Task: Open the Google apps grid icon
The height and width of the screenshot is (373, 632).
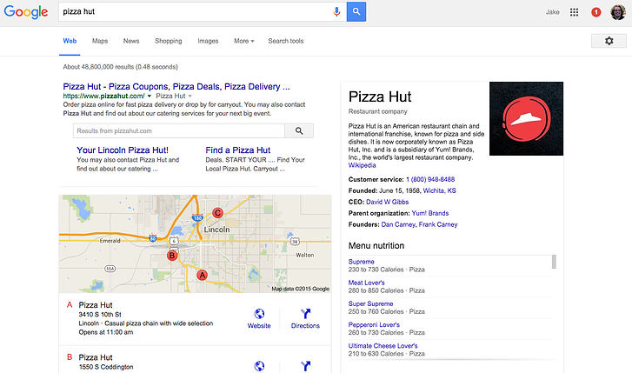Action: coord(575,12)
